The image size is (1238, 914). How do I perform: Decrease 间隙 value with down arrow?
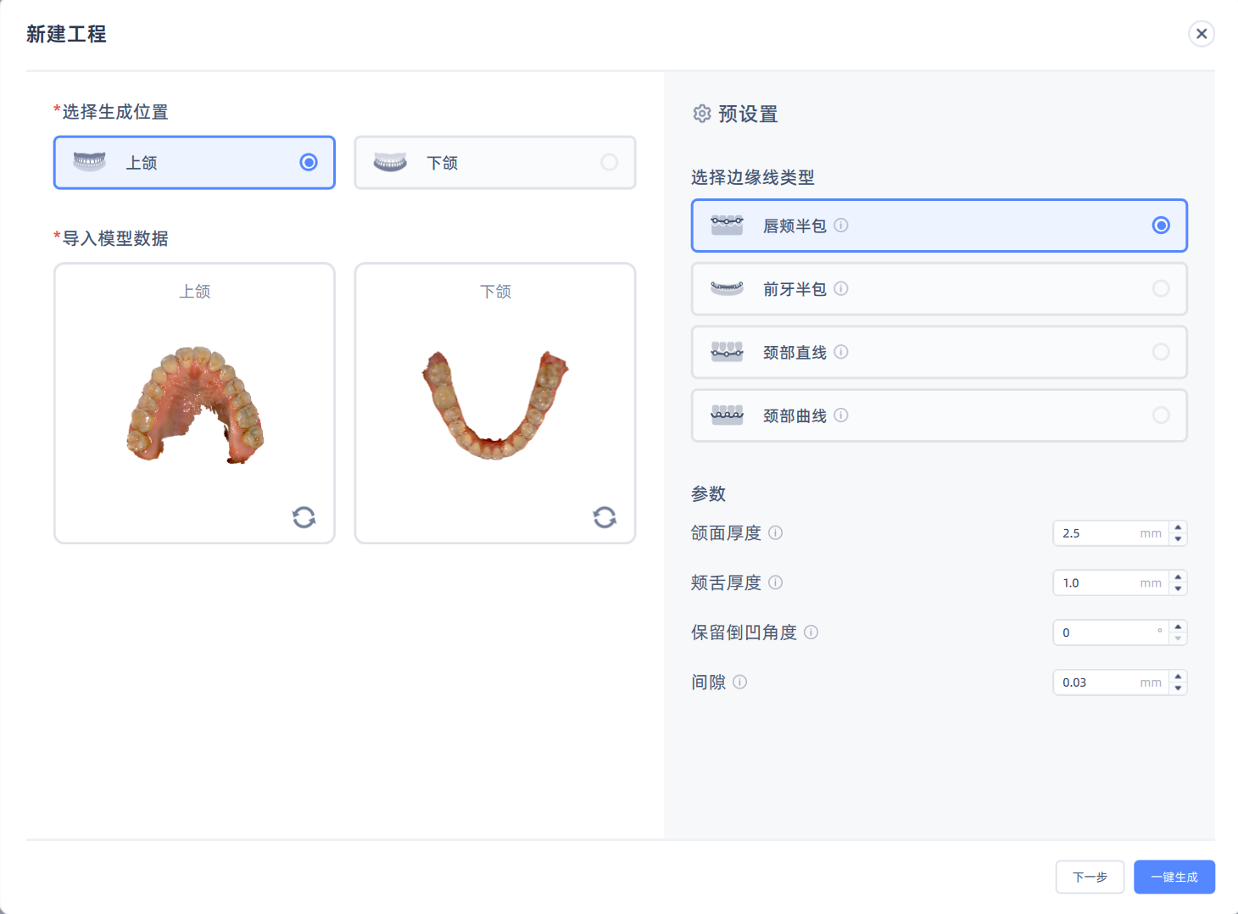tap(1178, 688)
